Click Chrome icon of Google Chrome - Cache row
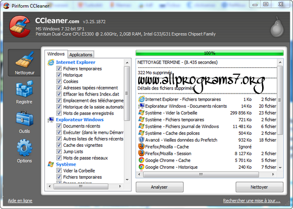 tap(141, 160)
